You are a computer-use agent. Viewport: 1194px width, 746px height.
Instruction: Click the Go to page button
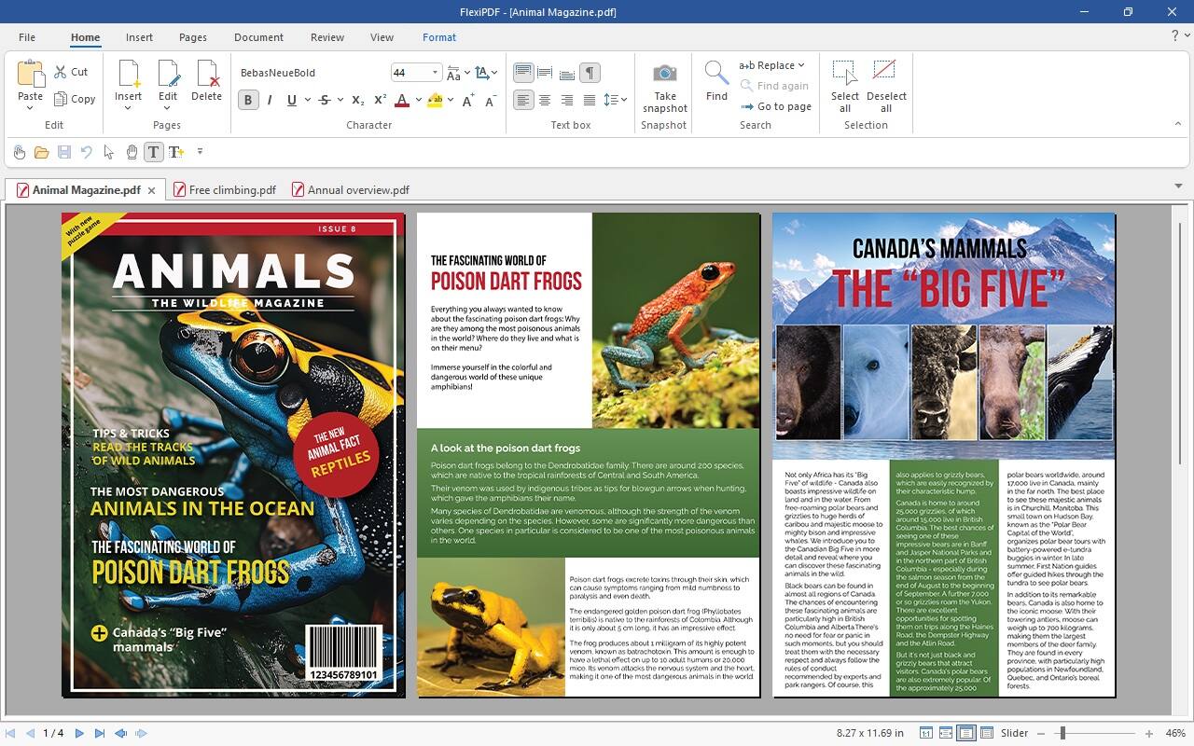point(777,106)
